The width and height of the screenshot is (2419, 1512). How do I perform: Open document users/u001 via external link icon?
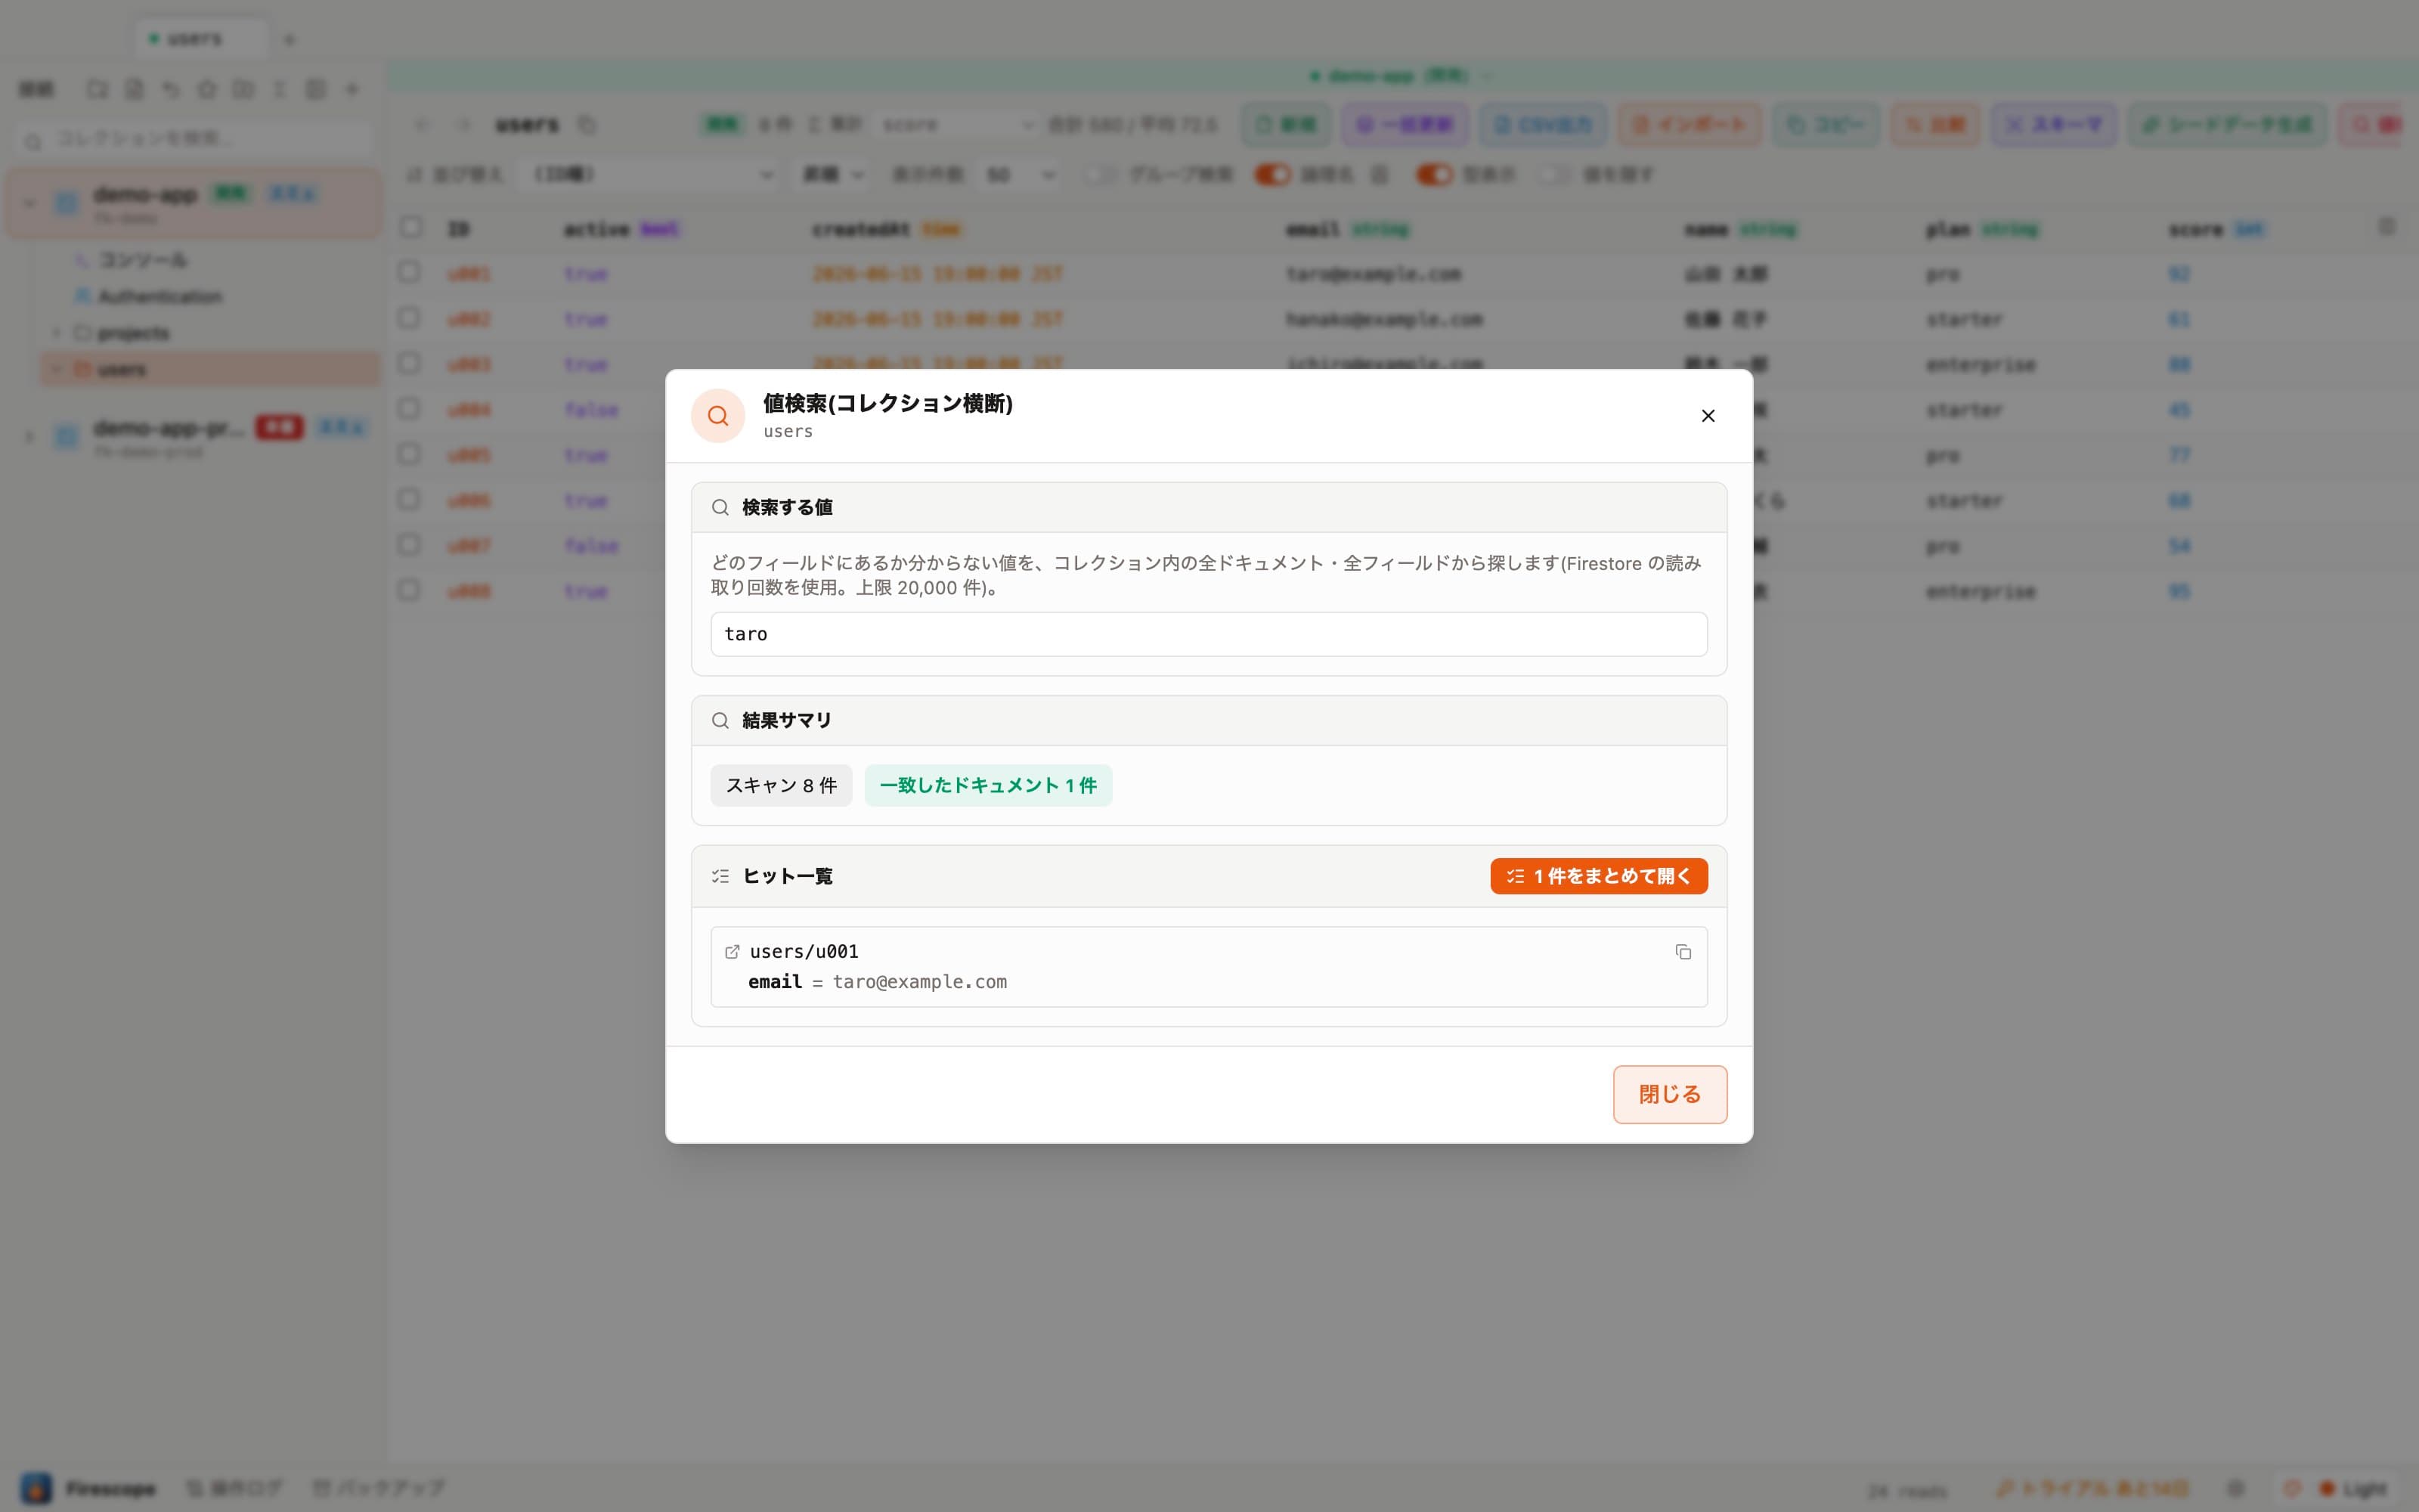pyautogui.click(x=732, y=952)
